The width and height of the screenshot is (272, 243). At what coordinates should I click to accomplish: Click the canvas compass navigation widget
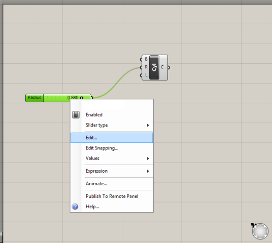[x=260, y=231]
